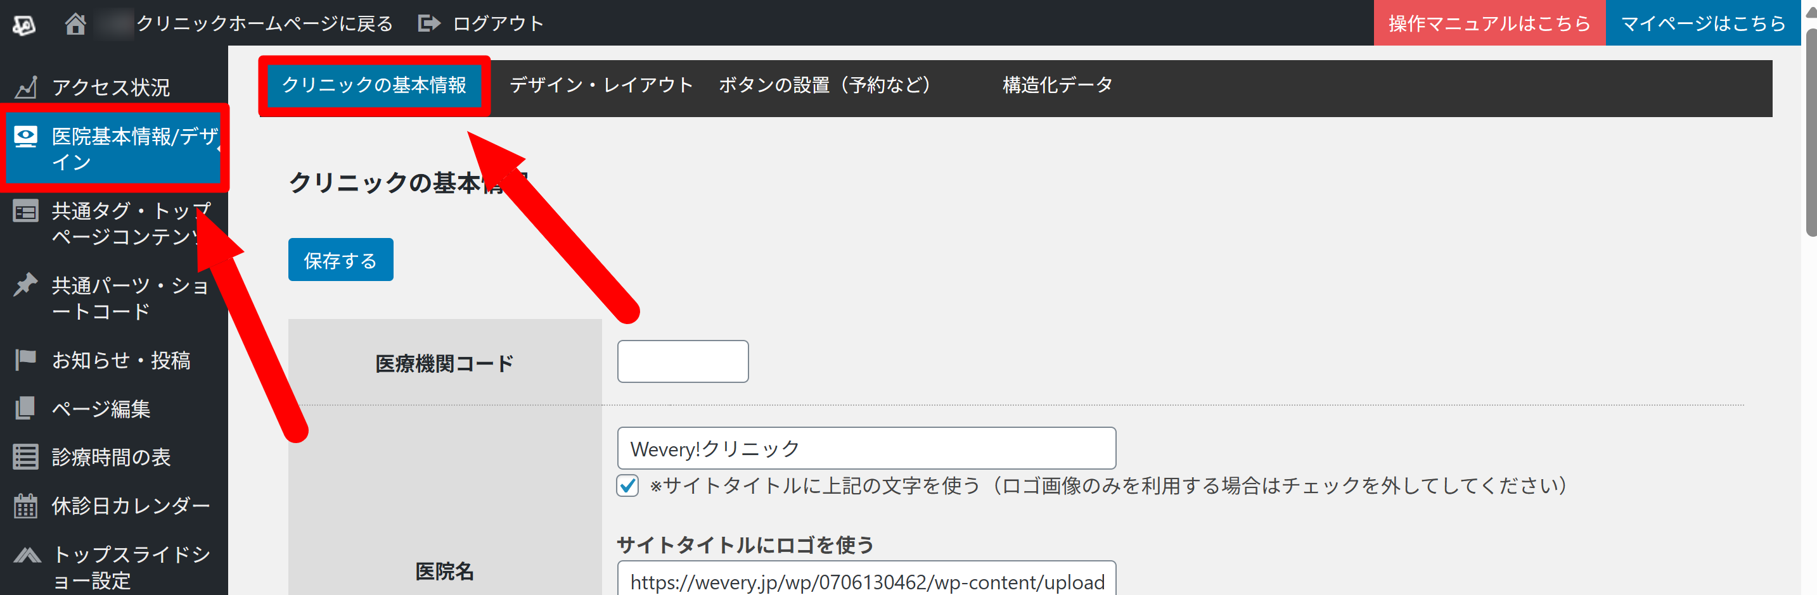Open the 休診日カレンダー calendar icon
This screenshot has height=595, width=1817.
pos(26,506)
